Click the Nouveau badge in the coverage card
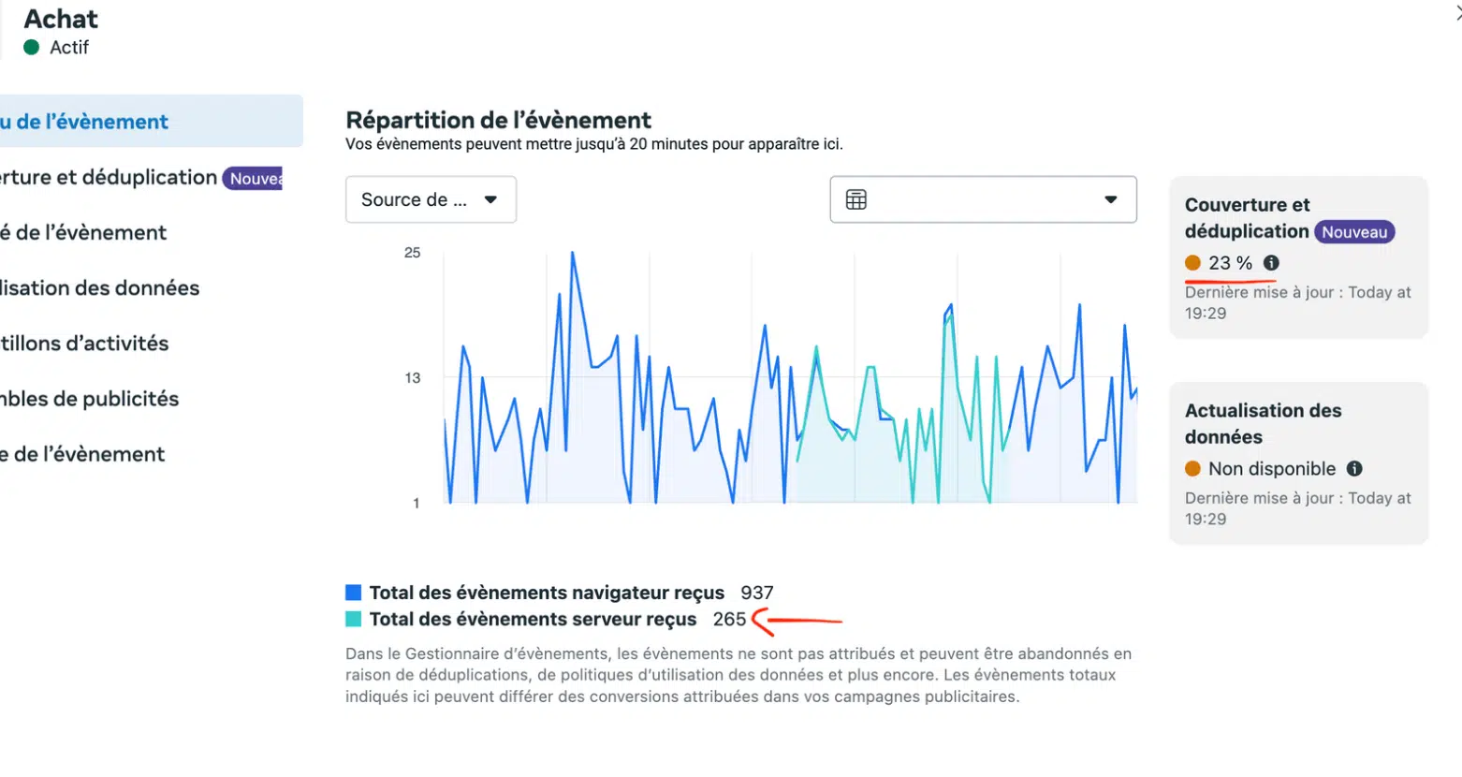 1353,232
